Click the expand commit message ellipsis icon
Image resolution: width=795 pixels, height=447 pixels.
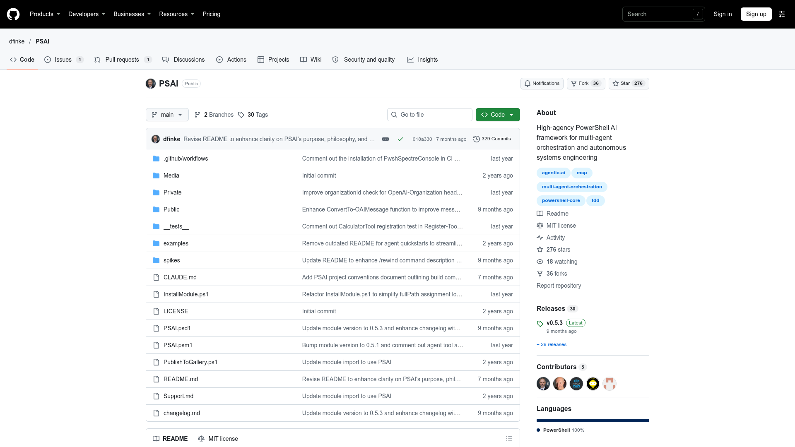[385, 139]
